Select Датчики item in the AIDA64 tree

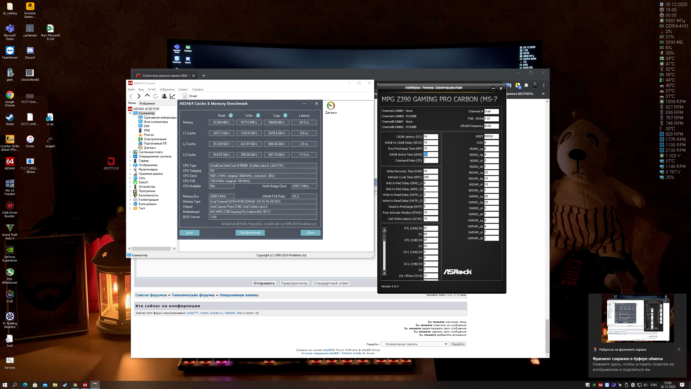tap(150, 148)
